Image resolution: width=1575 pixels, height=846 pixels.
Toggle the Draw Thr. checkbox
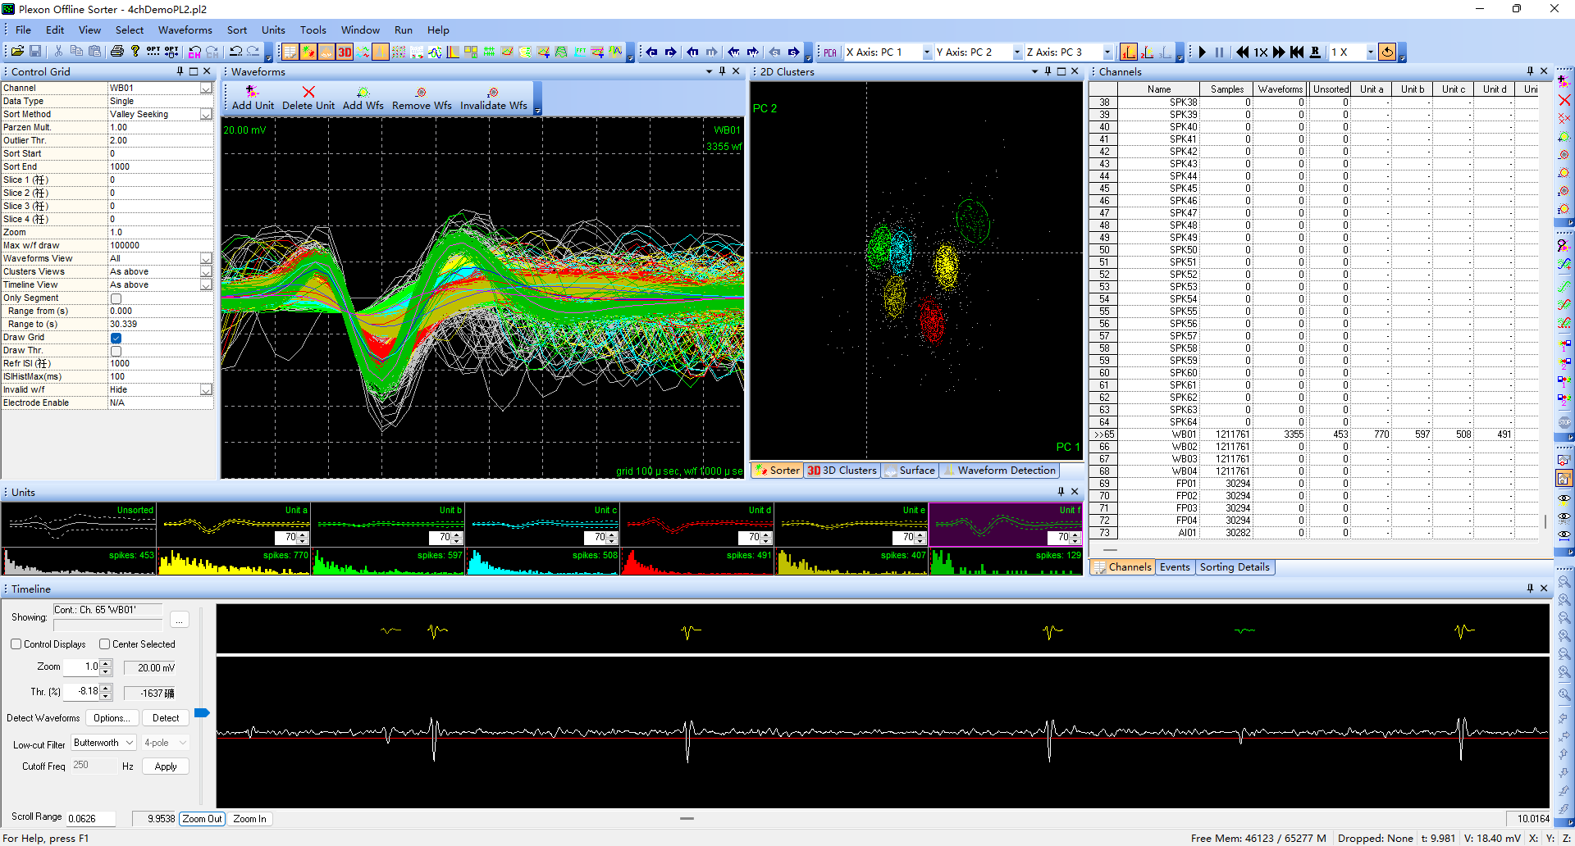(x=116, y=351)
